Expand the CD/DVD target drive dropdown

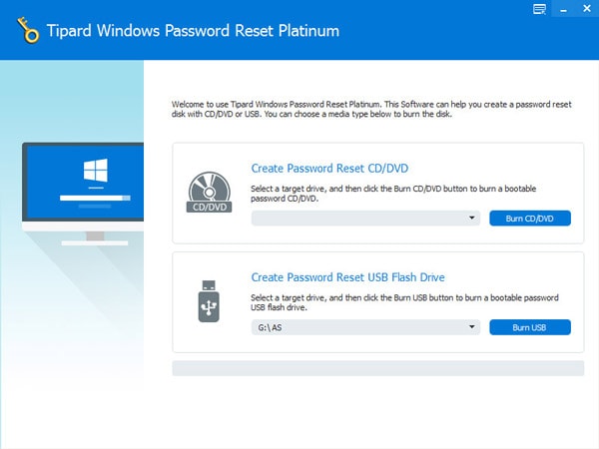pyautogui.click(x=365, y=218)
